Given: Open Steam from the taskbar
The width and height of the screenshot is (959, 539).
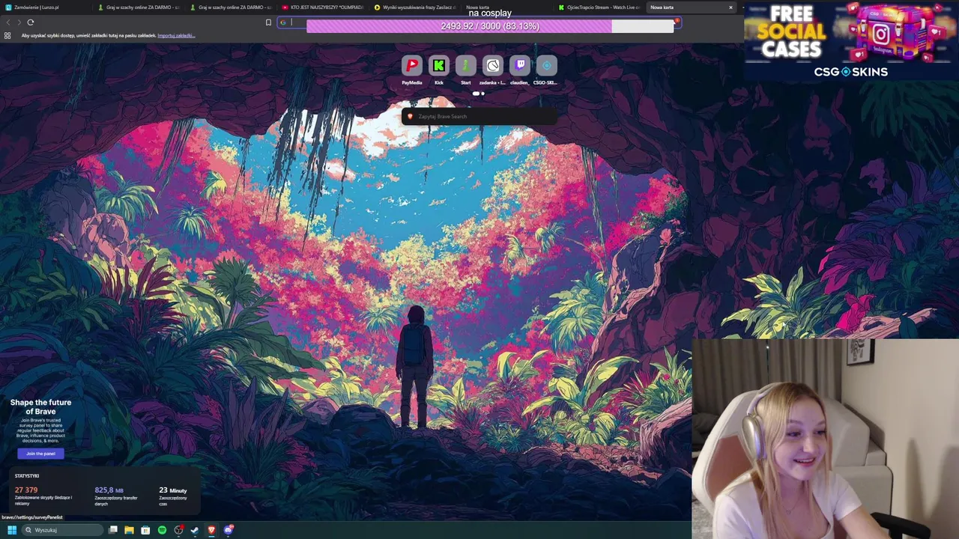Looking at the screenshot, I should tap(195, 530).
